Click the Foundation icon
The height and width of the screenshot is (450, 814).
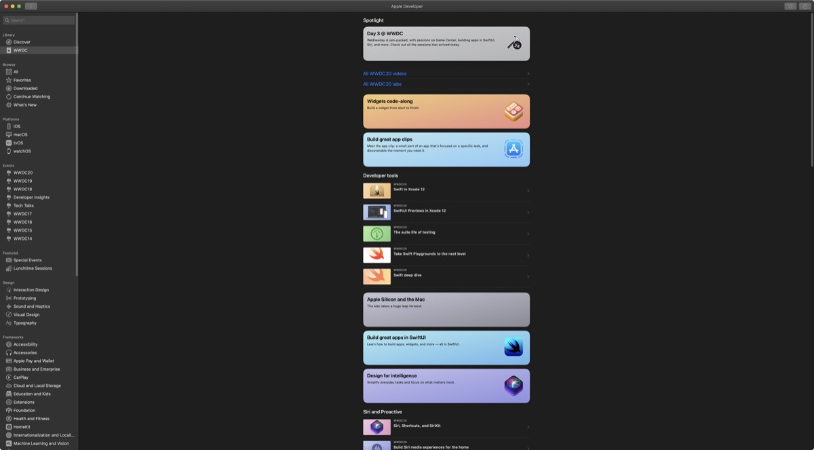pos(9,411)
